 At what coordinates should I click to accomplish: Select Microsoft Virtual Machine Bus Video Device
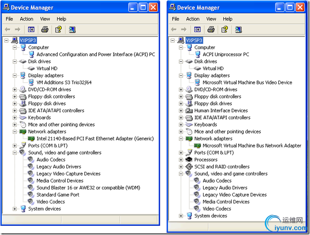pyautogui.click(x=247, y=82)
